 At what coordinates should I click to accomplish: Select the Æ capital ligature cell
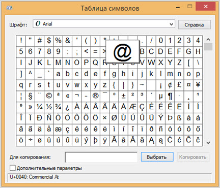pyautogui.click(x=133, y=107)
